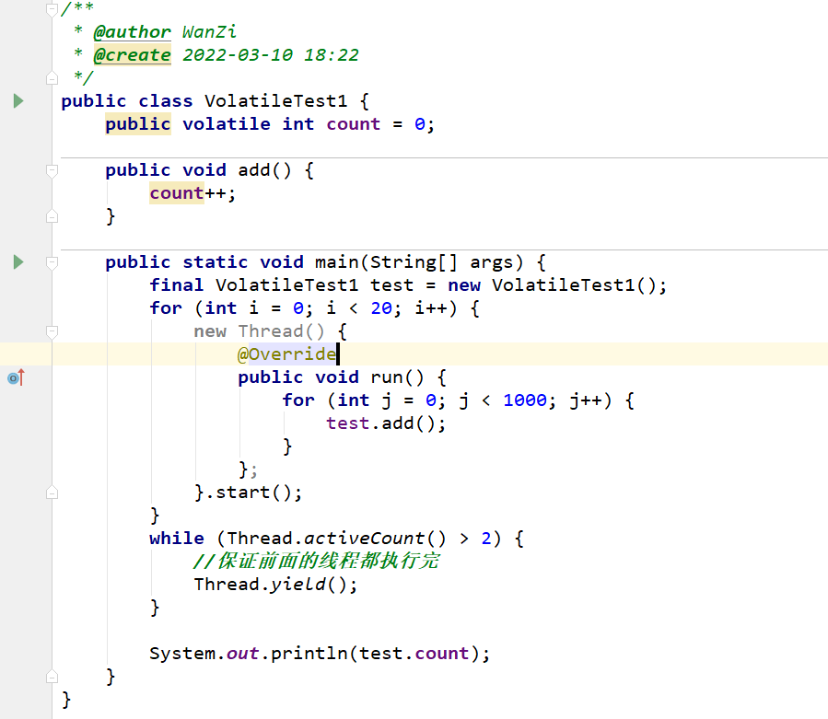Collapse the anonymous Thread class fold

click(x=52, y=331)
